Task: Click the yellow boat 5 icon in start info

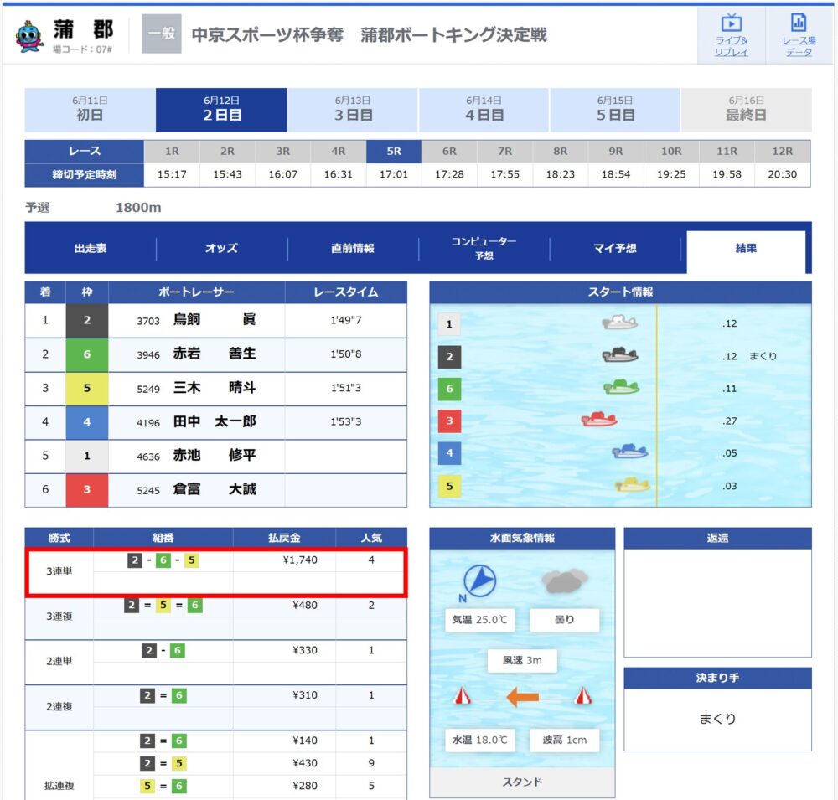Action: click(x=632, y=485)
